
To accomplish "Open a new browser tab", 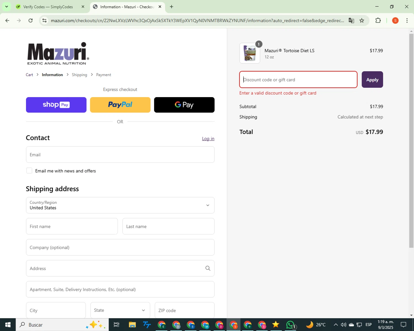I will [171, 7].
